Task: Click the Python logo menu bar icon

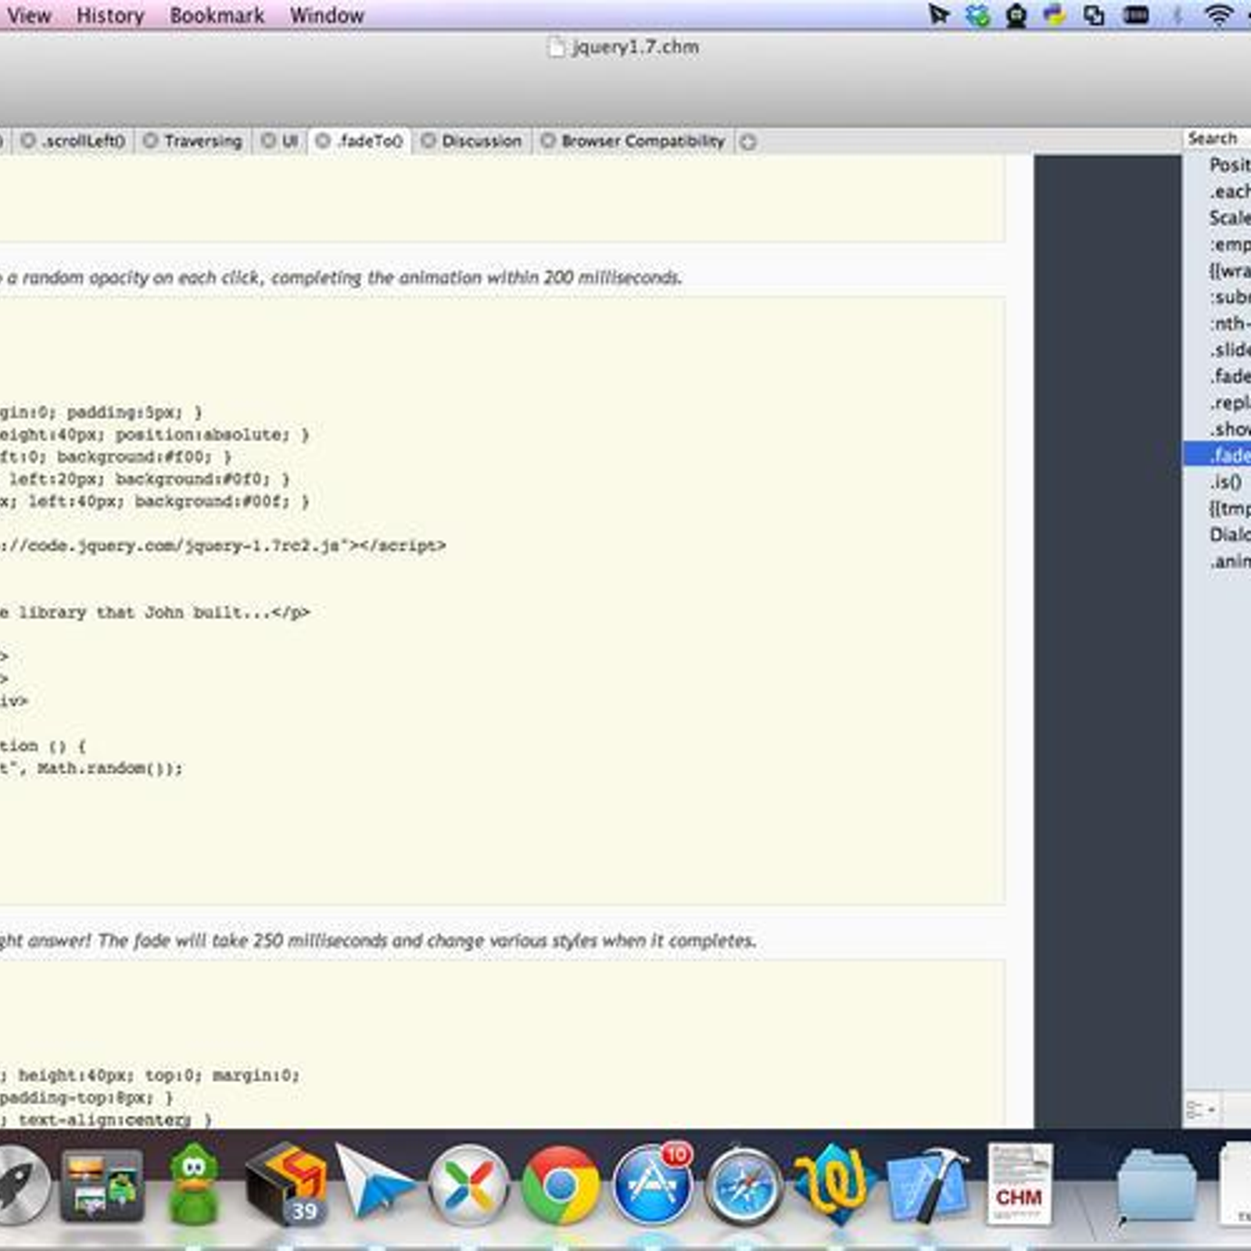Action: click(1055, 15)
